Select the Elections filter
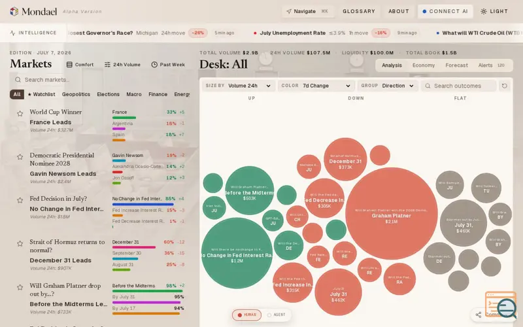523x327 pixels. tap(108, 94)
